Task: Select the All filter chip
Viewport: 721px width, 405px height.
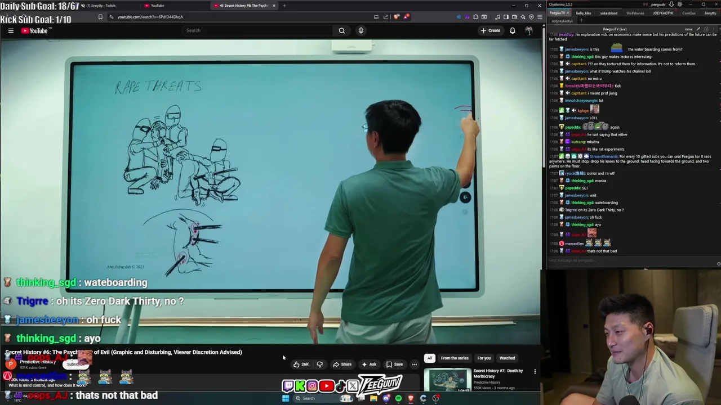Action: (x=429, y=358)
